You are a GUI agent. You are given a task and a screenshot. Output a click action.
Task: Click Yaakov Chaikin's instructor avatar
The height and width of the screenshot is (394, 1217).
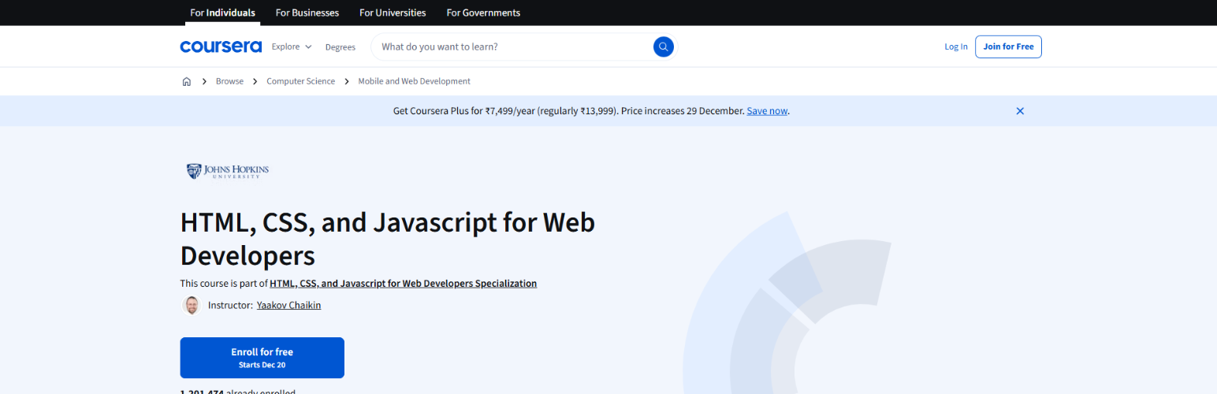pos(191,305)
